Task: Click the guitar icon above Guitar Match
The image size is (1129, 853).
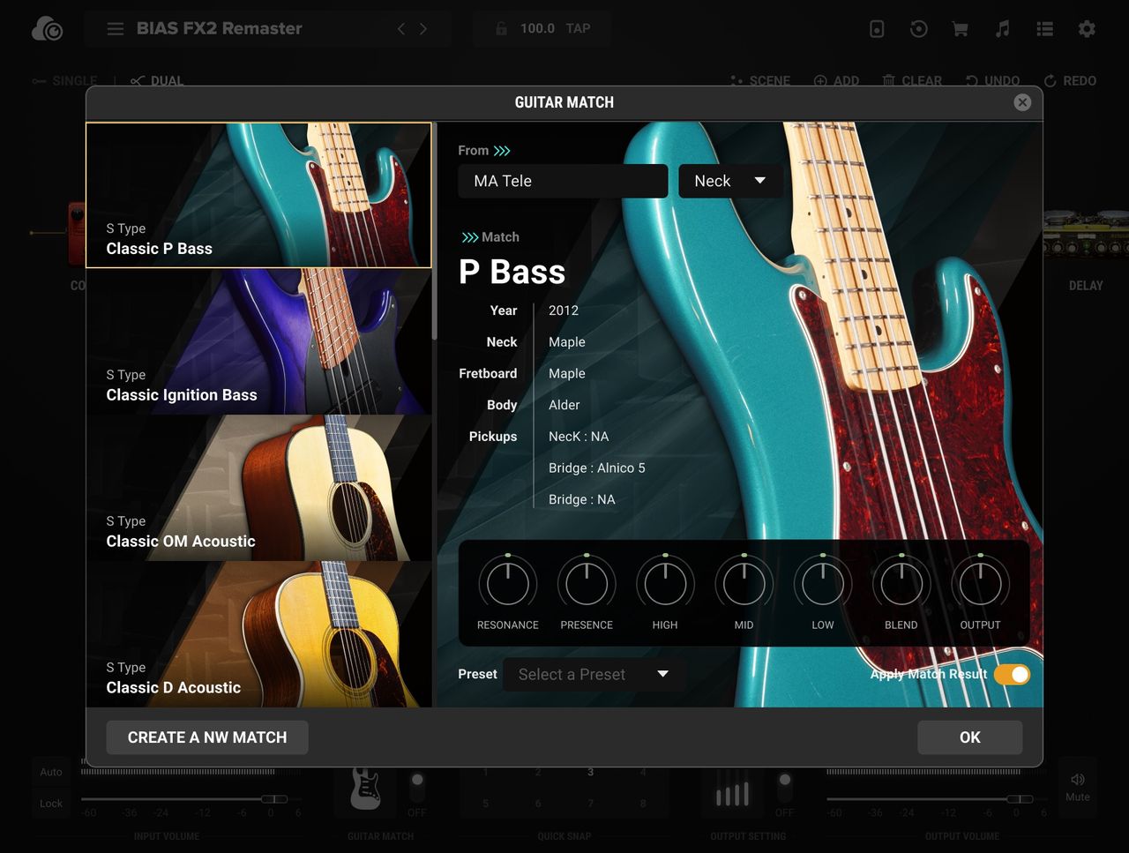Action: (365, 788)
